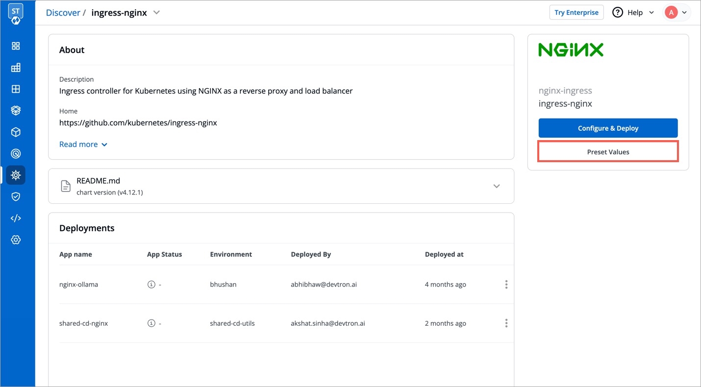Click the Deployed By column header

(x=311, y=254)
